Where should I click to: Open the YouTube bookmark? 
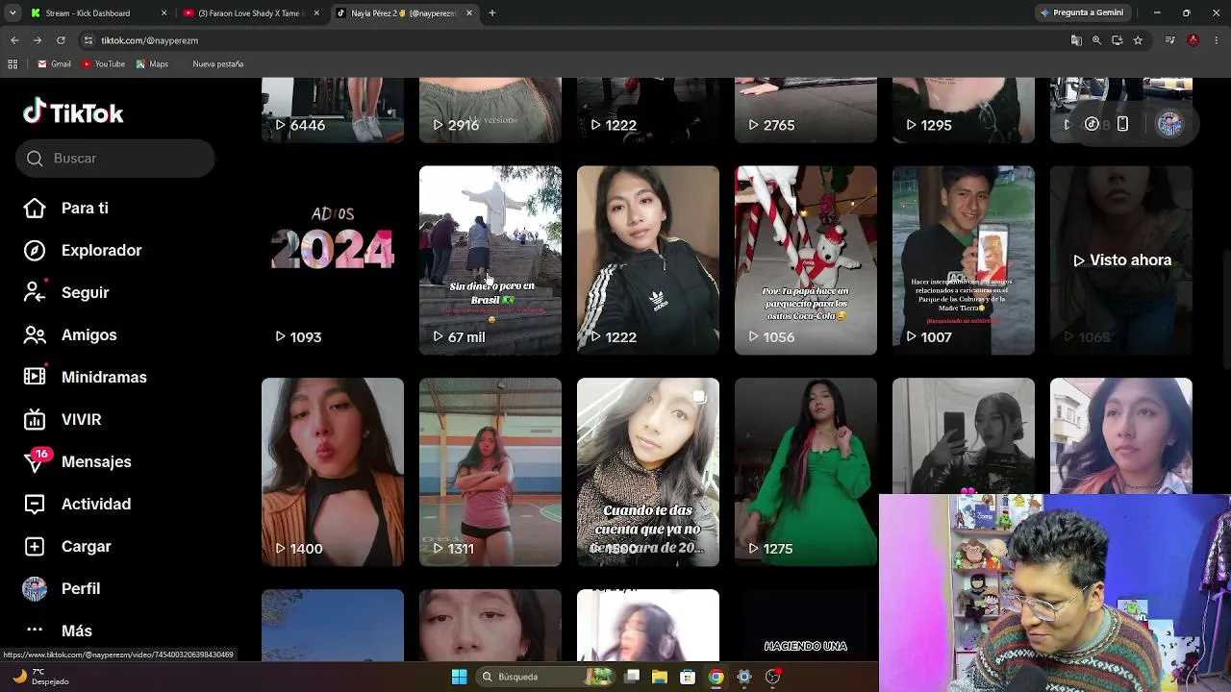[104, 64]
